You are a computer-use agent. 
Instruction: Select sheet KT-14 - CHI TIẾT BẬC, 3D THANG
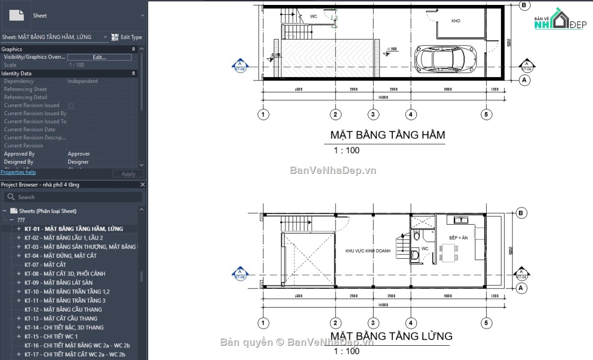click(64, 327)
